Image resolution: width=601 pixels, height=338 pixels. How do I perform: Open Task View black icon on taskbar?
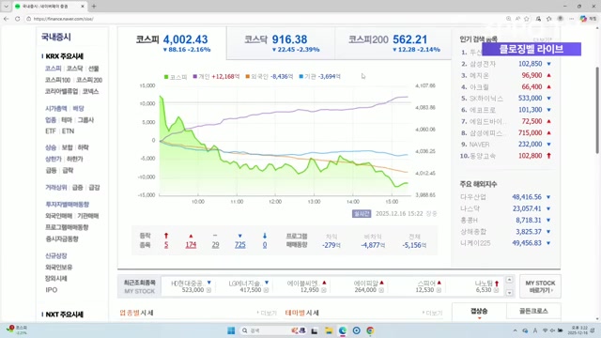315,330
